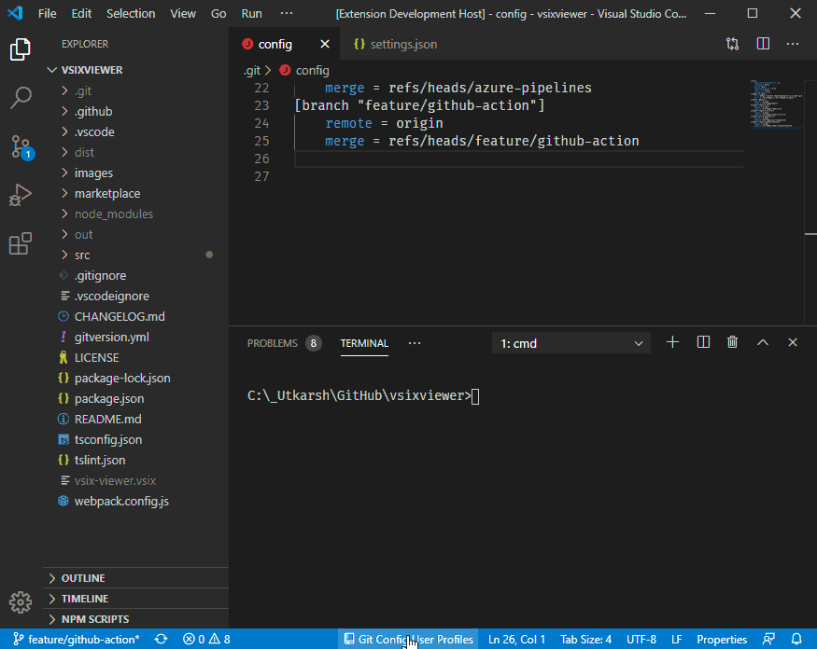This screenshot has width=817, height=649.
Task: Open the Explorer view in activity bar
Action: (21, 49)
